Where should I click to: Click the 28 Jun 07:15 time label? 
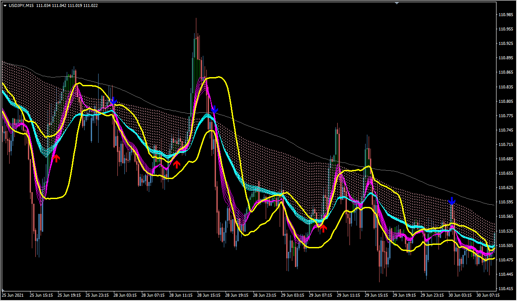pyautogui.click(x=153, y=295)
